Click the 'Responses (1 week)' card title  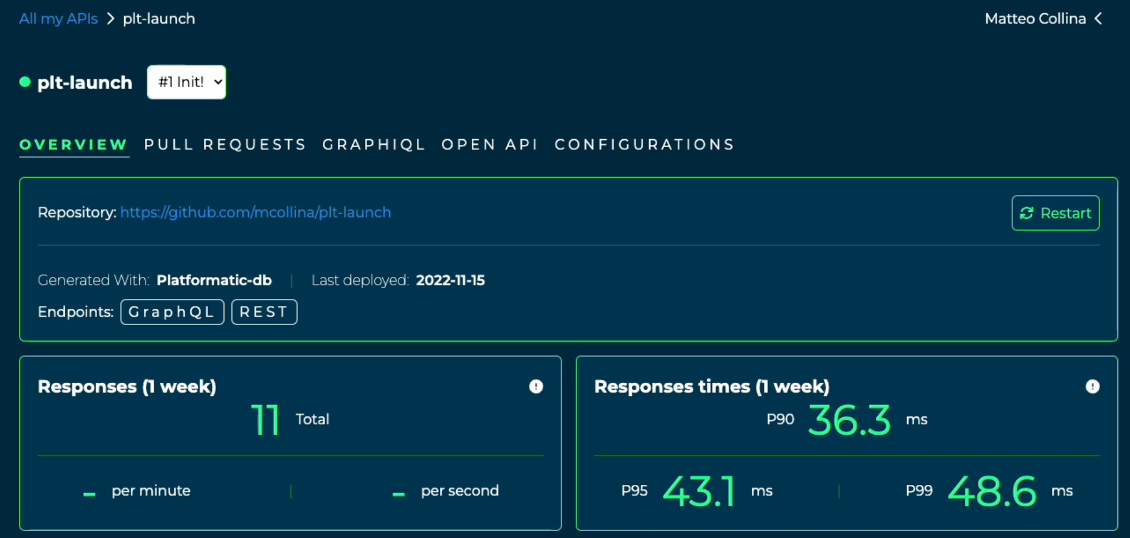(x=127, y=386)
